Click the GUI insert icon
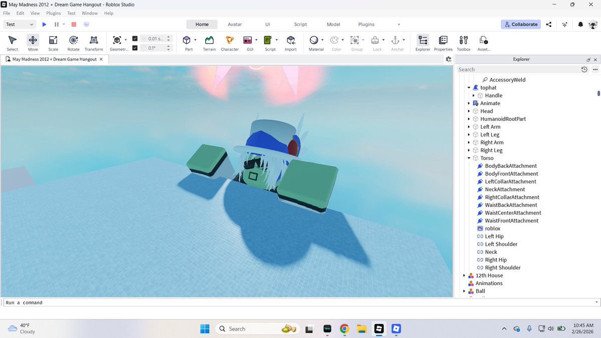The image size is (601, 338). click(248, 41)
